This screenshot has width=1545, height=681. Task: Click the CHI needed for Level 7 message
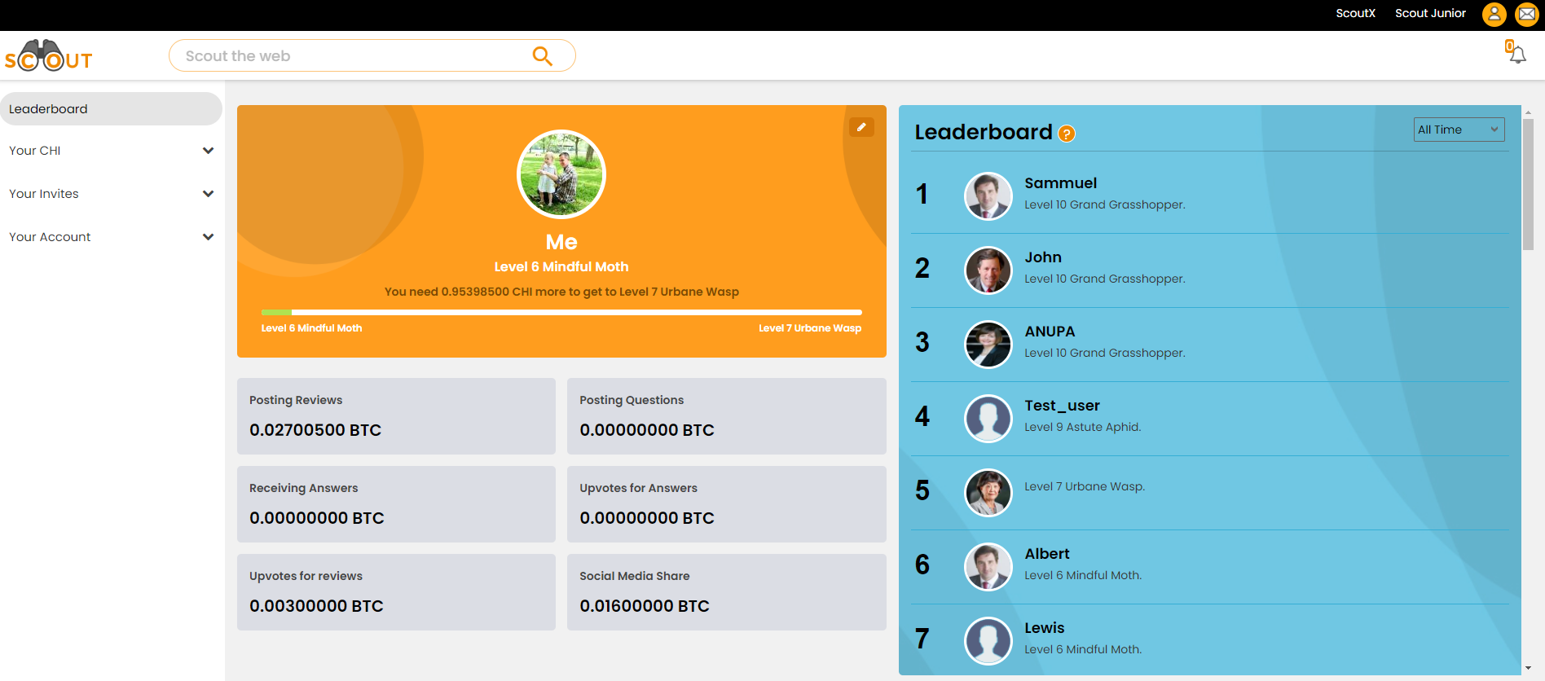pyautogui.click(x=561, y=292)
